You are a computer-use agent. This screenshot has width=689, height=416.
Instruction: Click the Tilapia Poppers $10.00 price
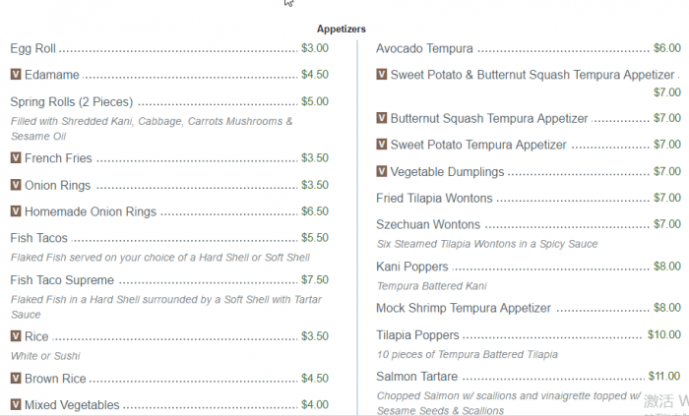click(x=663, y=334)
